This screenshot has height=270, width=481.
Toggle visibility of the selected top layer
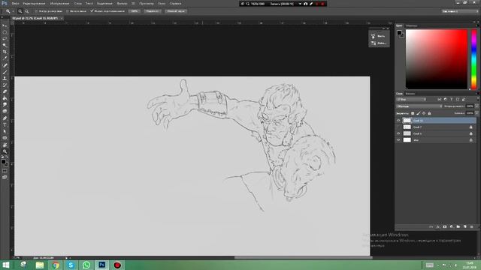(398, 121)
